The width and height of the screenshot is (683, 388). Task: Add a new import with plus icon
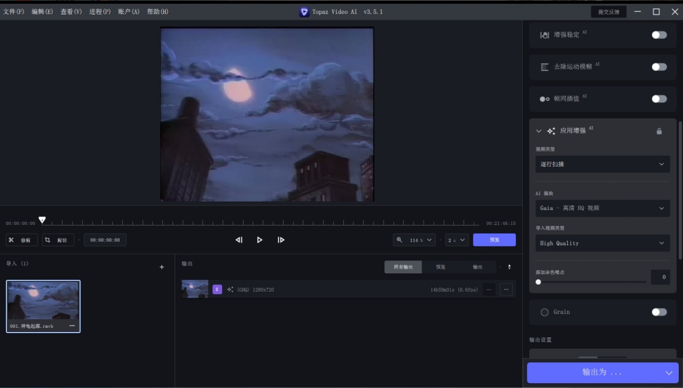(x=162, y=267)
